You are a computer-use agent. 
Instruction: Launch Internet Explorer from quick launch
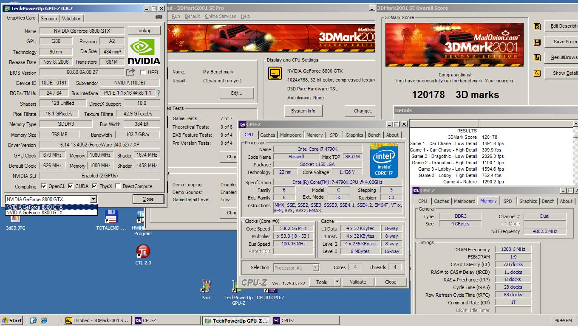pyautogui.click(x=43, y=320)
